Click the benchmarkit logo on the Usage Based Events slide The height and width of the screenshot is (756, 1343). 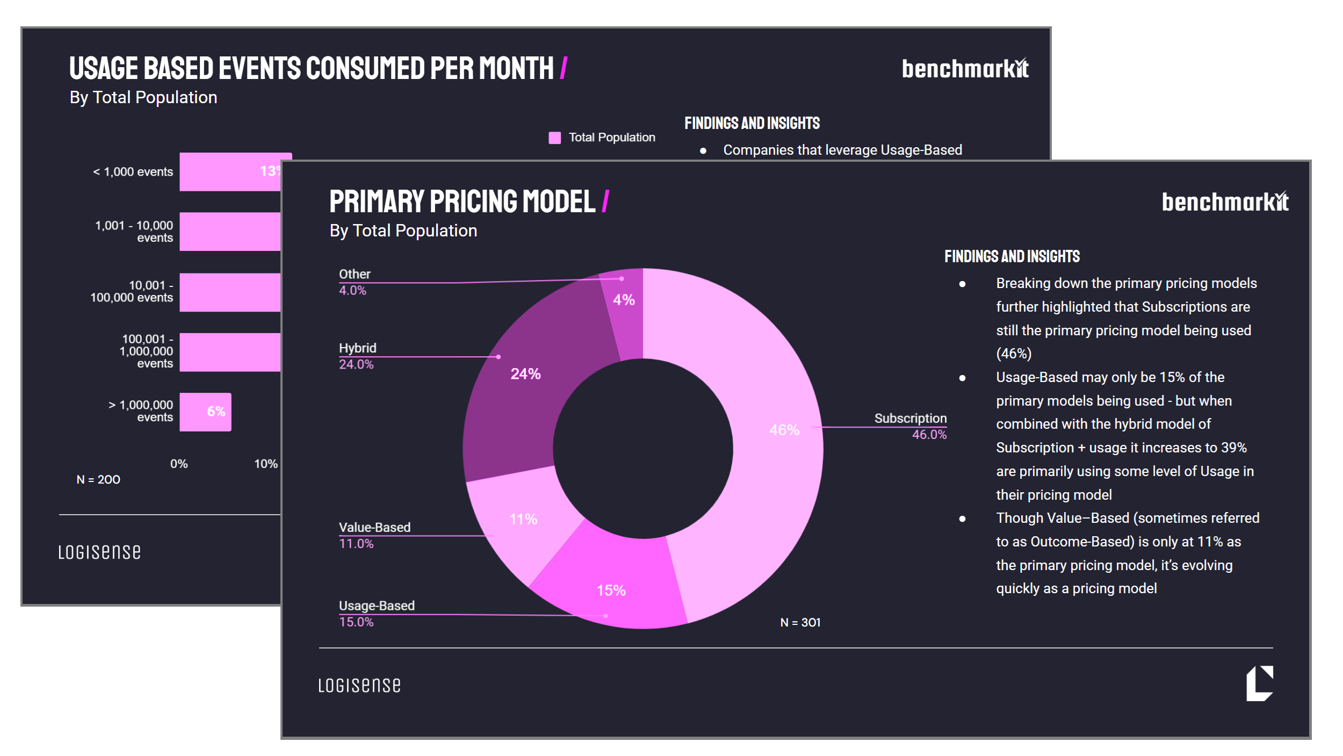965,69
